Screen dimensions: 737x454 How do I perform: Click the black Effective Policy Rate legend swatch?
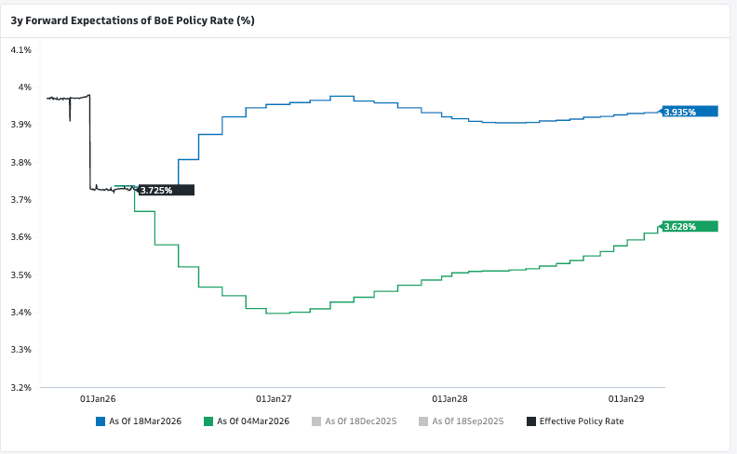coord(531,421)
